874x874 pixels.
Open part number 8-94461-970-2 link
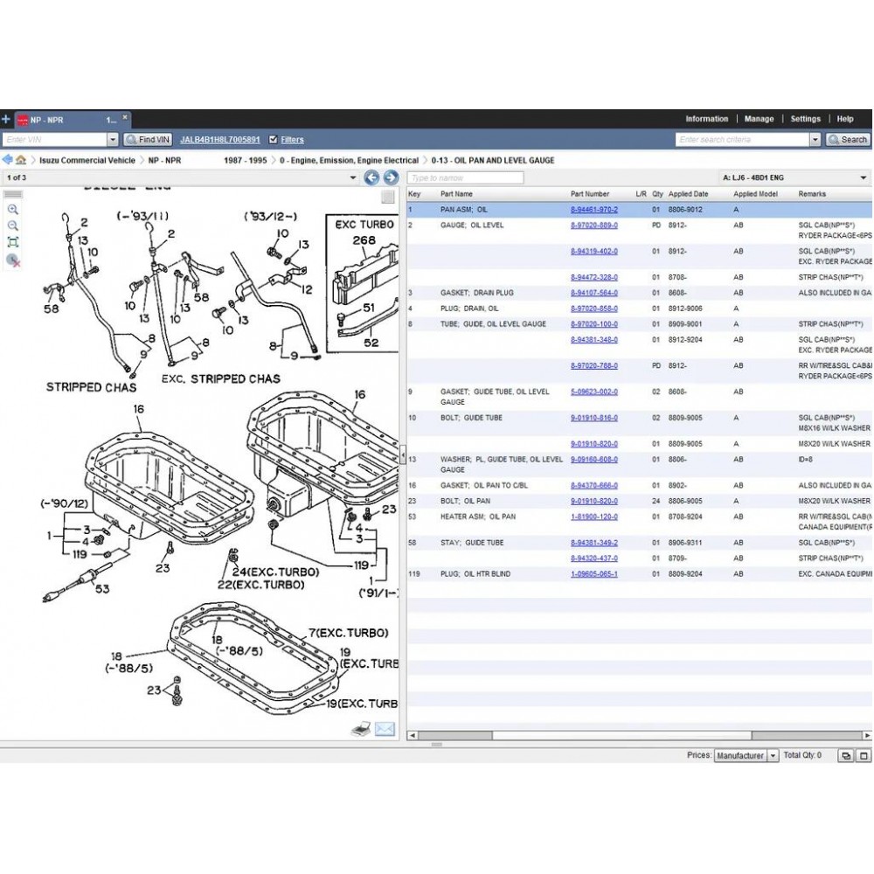pos(594,210)
